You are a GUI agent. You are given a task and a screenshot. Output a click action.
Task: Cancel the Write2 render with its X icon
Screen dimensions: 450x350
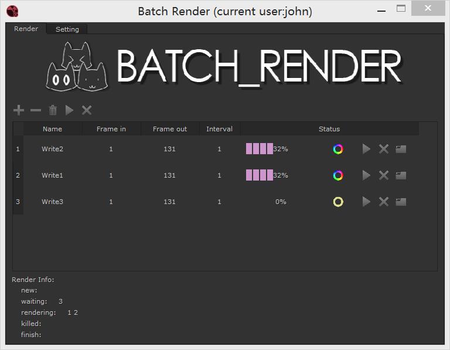(384, 149)
